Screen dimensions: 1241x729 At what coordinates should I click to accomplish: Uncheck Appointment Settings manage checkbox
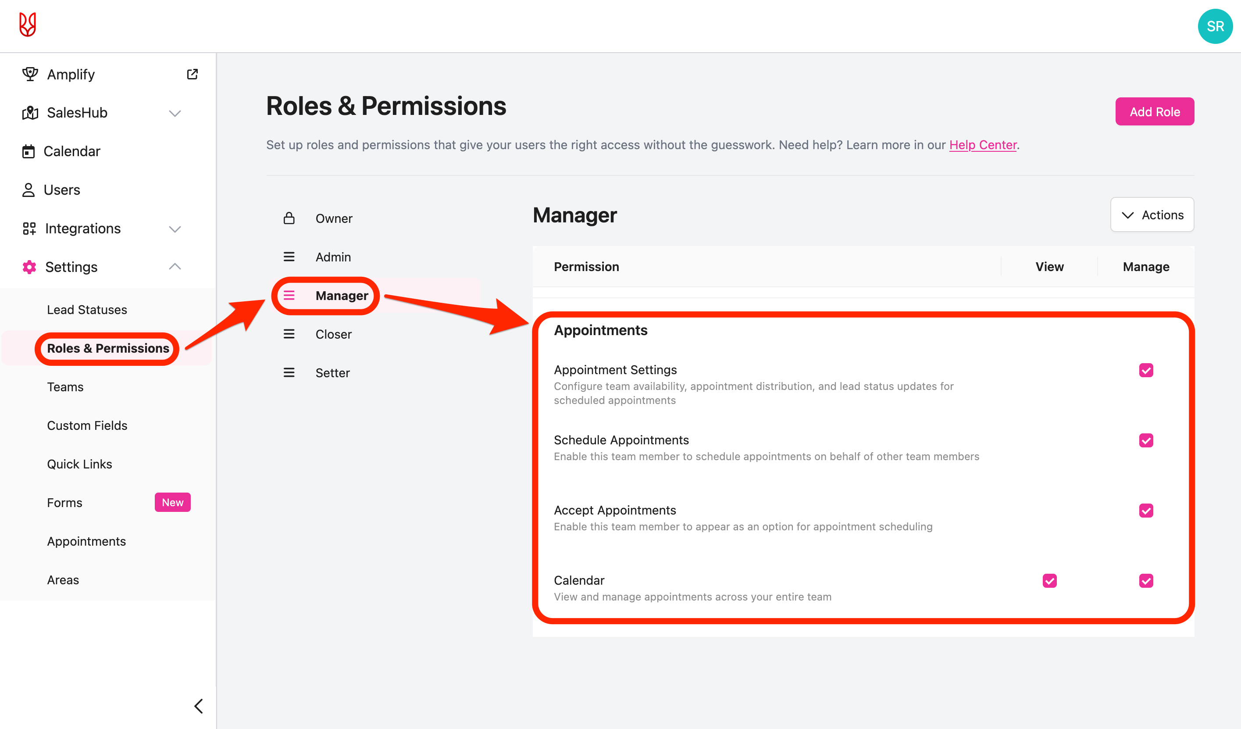(x=1146, y=370)
